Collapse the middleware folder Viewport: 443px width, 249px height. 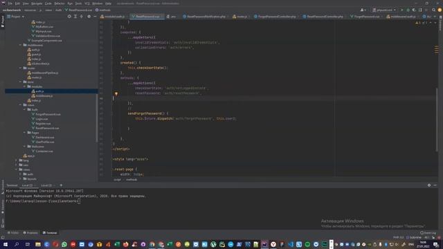point(20,45)
